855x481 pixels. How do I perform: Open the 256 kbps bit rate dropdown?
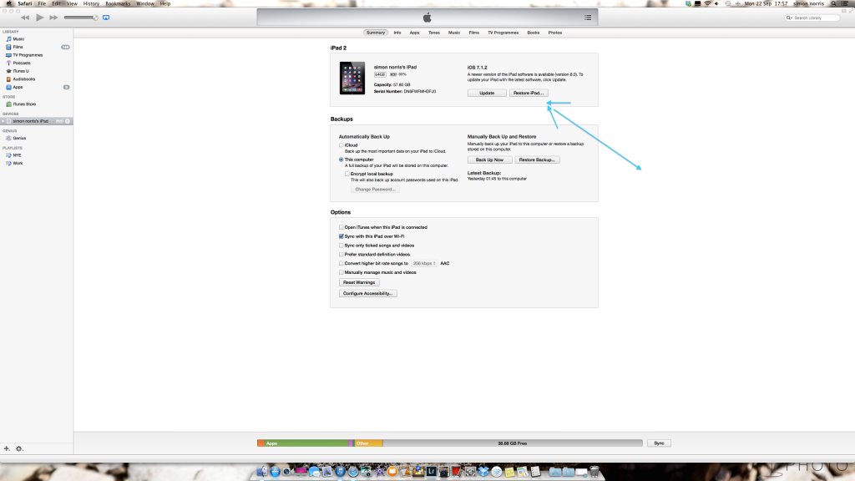click(424, 263)
